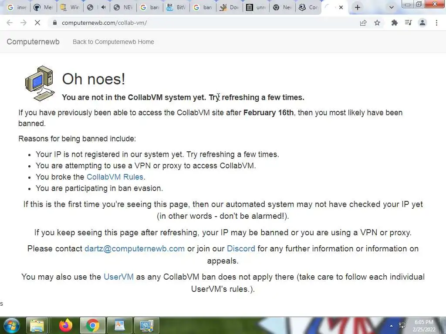Viewport: 446px width, 334px height.
Task: Open the VM network computers taskbar icon
Action: pos(146,326)
